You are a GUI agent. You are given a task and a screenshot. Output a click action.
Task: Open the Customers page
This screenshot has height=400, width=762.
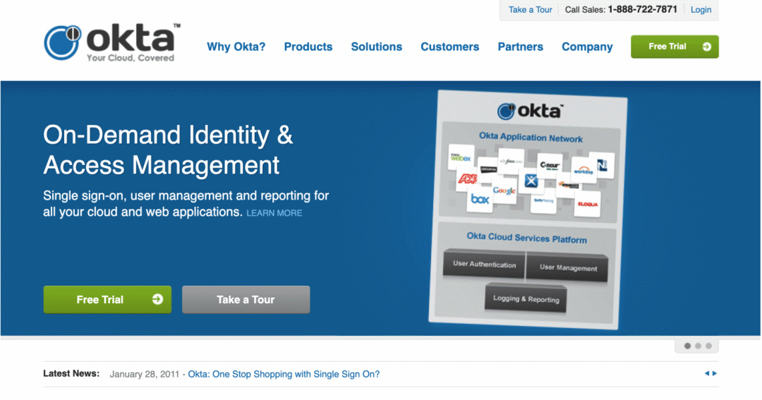click(x=449, y=47)
